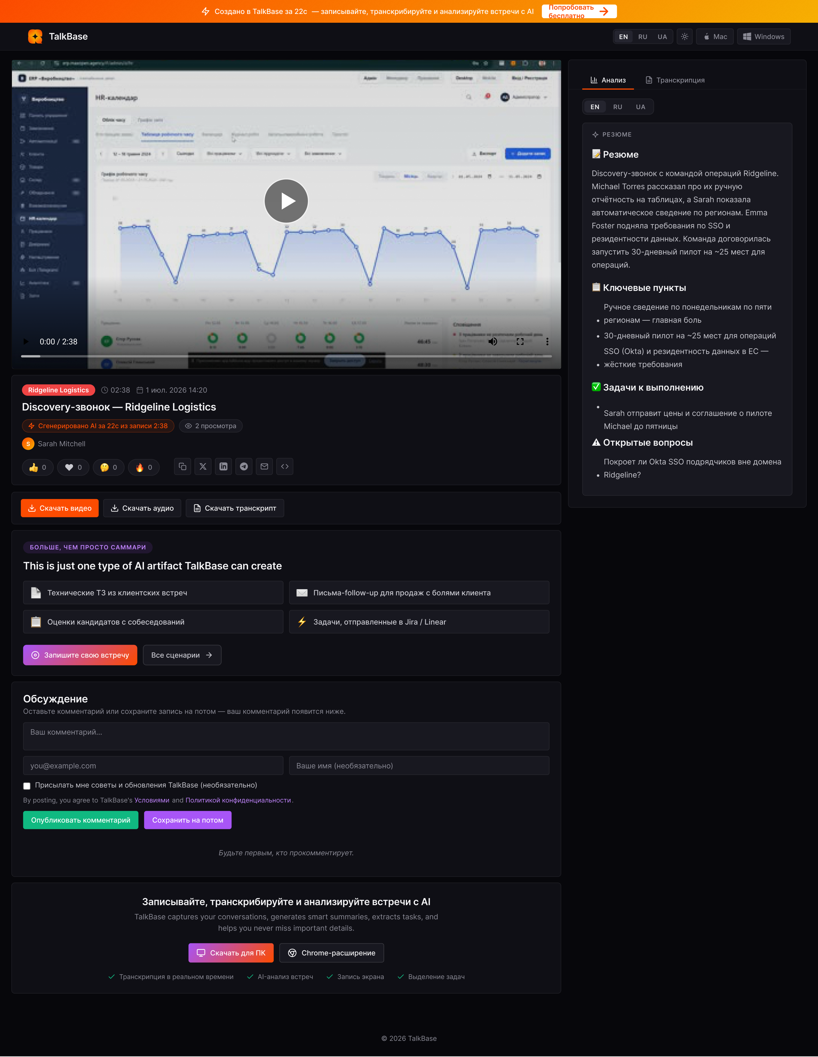Open the Политикой конфиденциальности link
The height and width of the screenshot is (1057, 818).
tap(238, 800)
